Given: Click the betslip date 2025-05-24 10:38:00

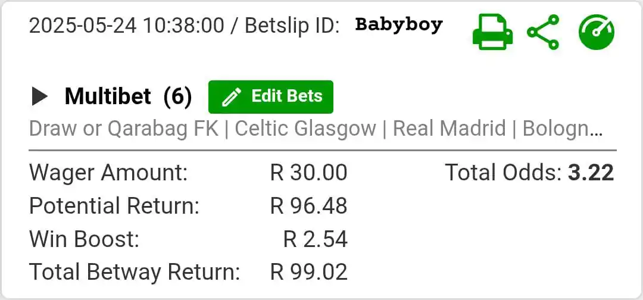Looking at the screenshot, I should (127, 26).
